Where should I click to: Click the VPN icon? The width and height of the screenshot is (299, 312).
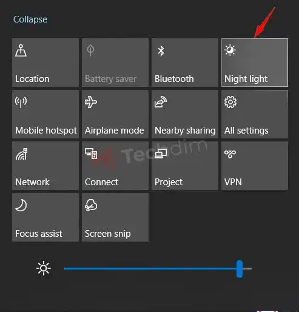(x=230, y=154)
